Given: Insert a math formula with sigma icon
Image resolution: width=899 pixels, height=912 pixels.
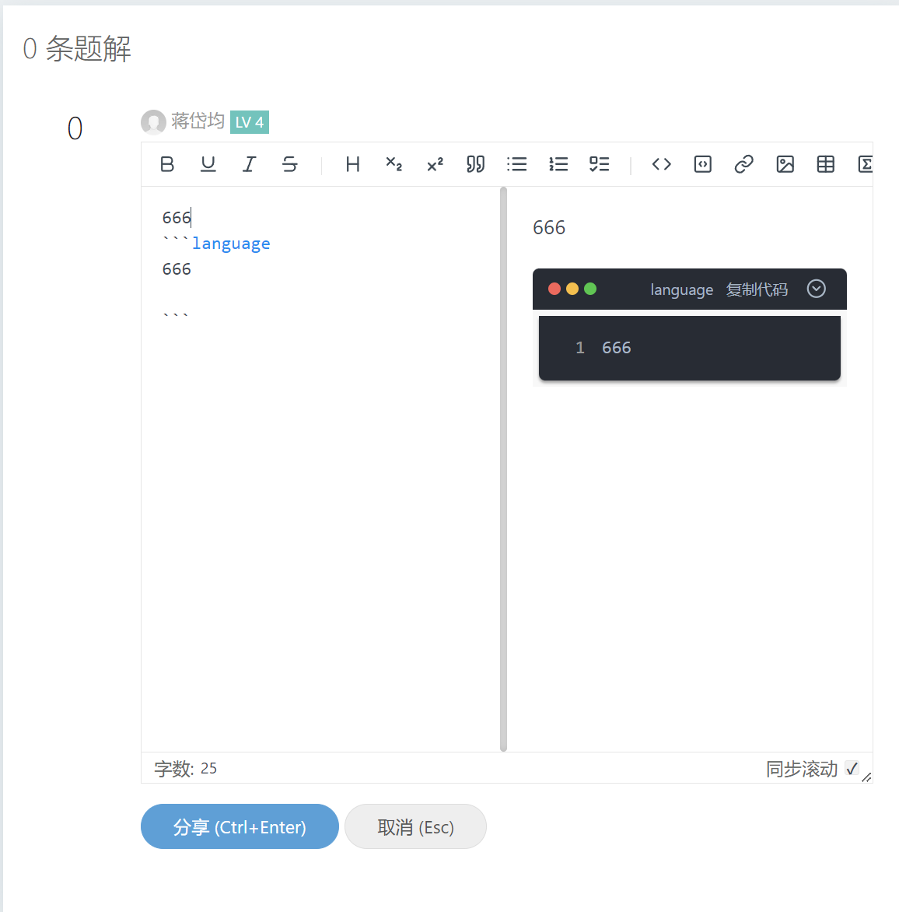Looking at the screenshot, I should (x=866, y=165).
